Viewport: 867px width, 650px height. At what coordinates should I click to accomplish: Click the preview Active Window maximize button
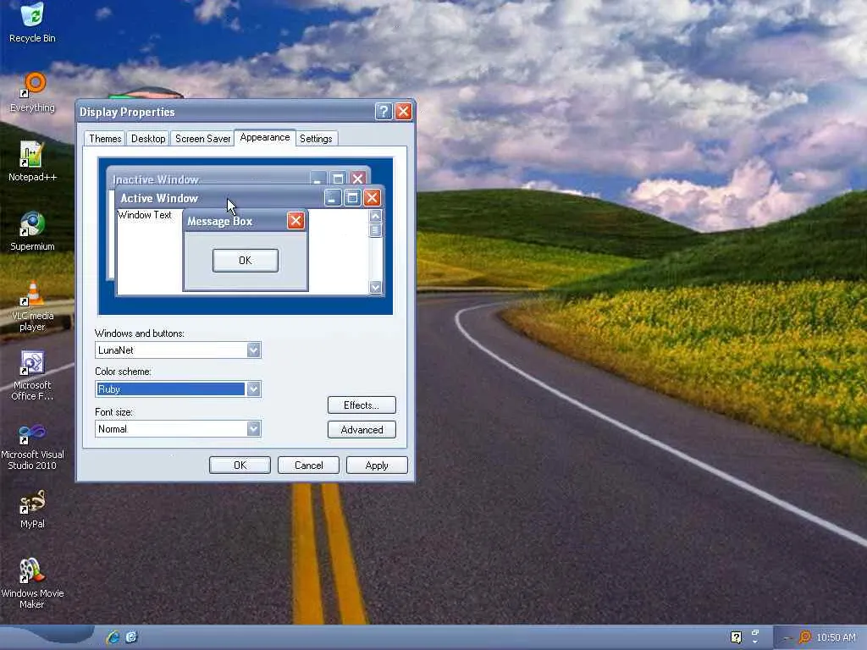pyautogui.click(x=352, y=197)
